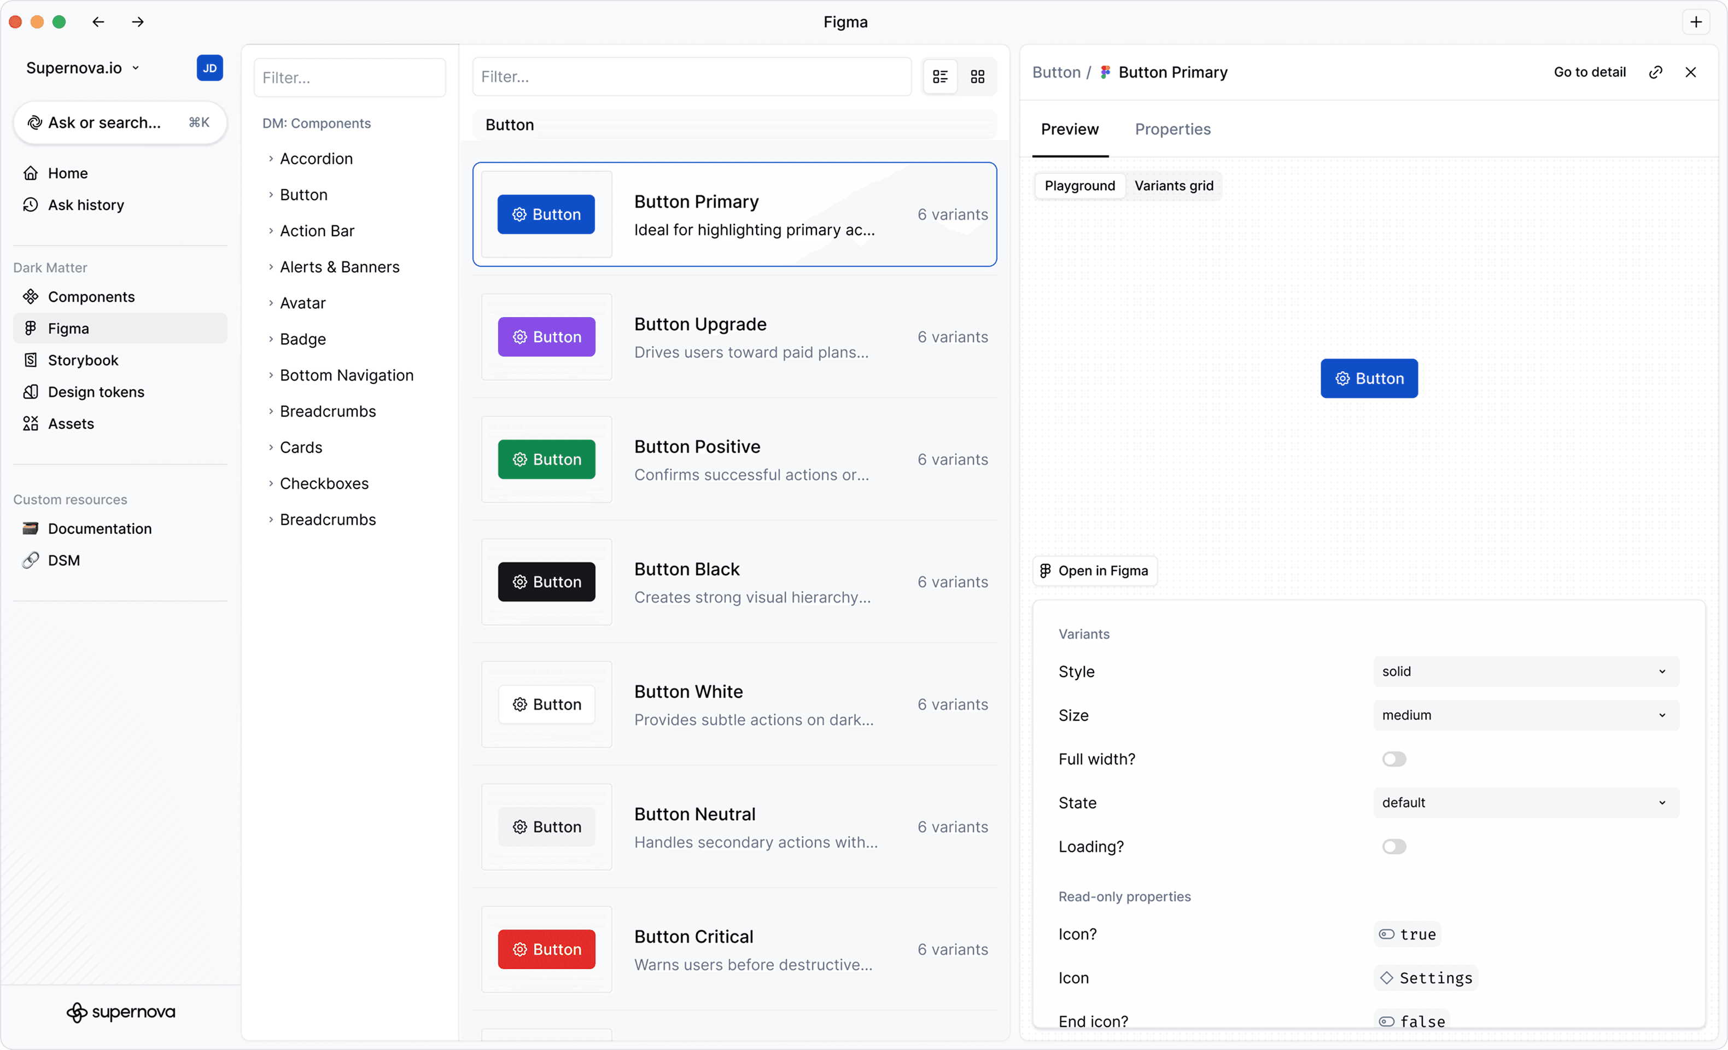Screen dimensions: 1728x1050
Task: Click the true value of Icon? property
Action: coord(1408,934)
